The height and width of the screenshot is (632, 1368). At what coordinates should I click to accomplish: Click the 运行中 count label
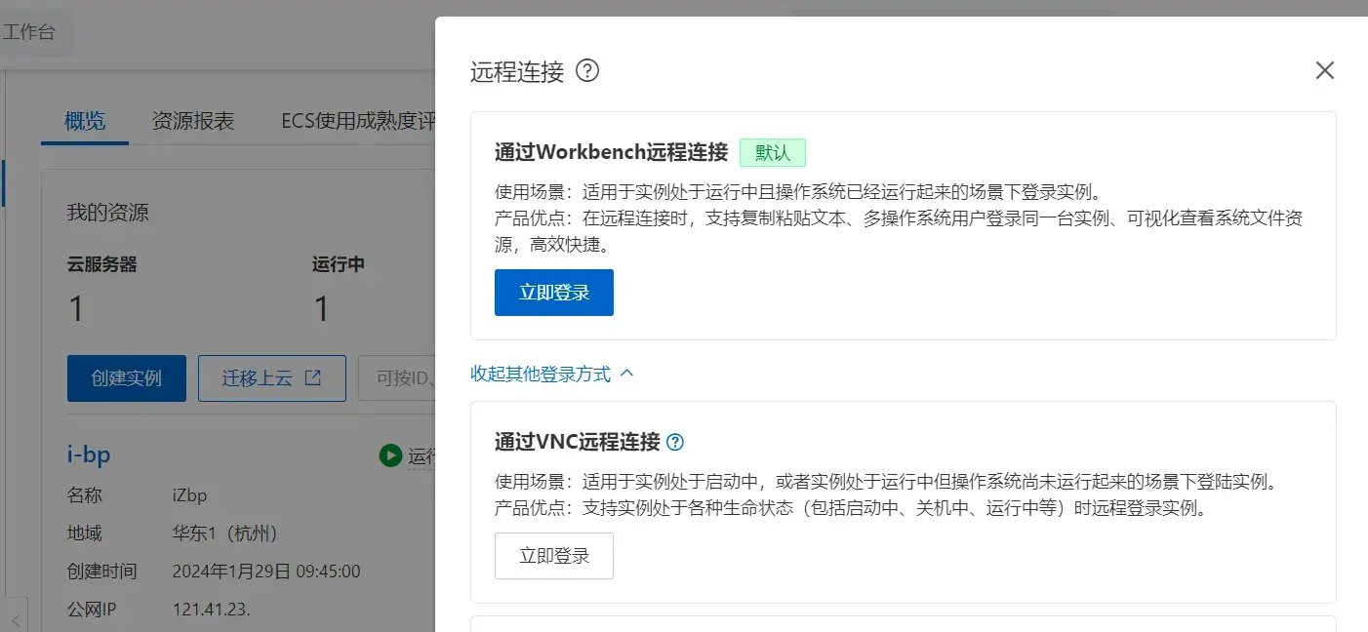(339, 264)
